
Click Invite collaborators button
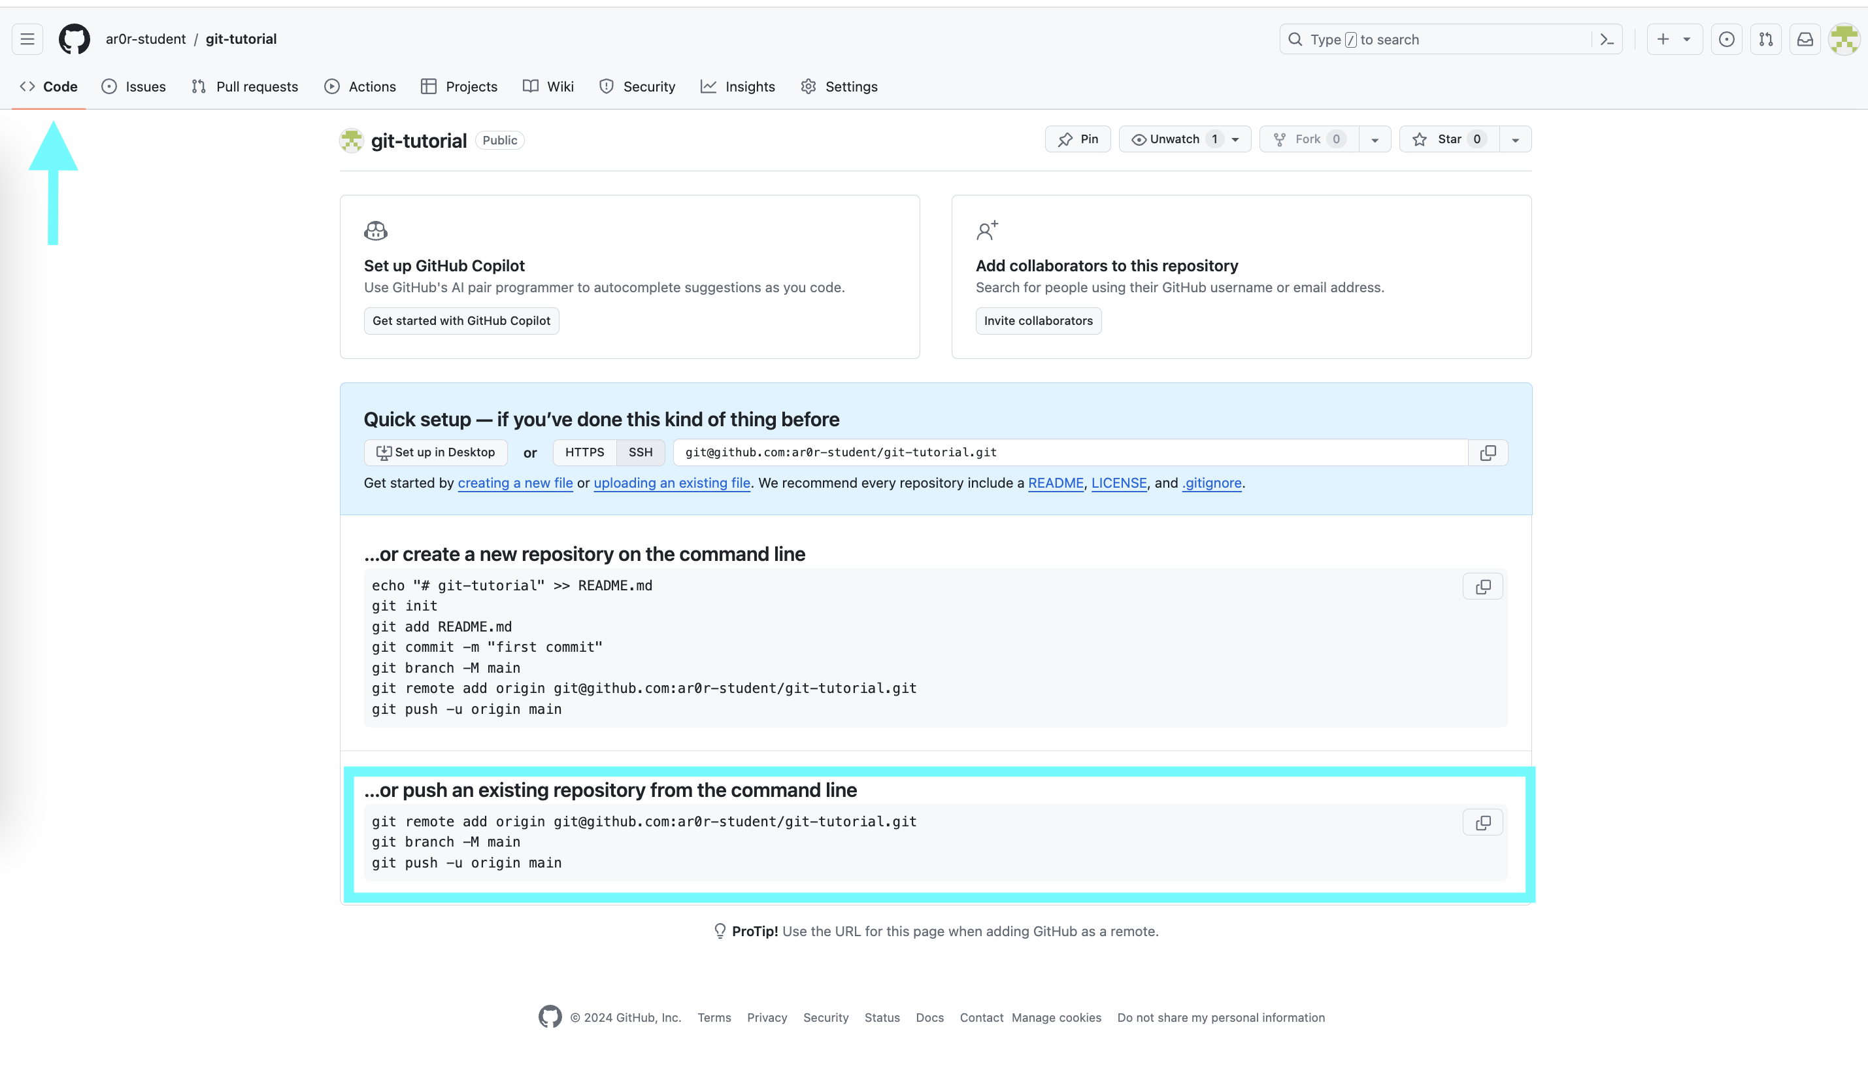click(x=1038, y=321)
